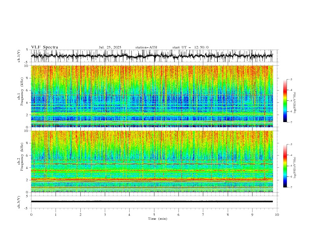
Task: Click the "start UT = 12:50:0" text
Action: (x=190, y=47)
